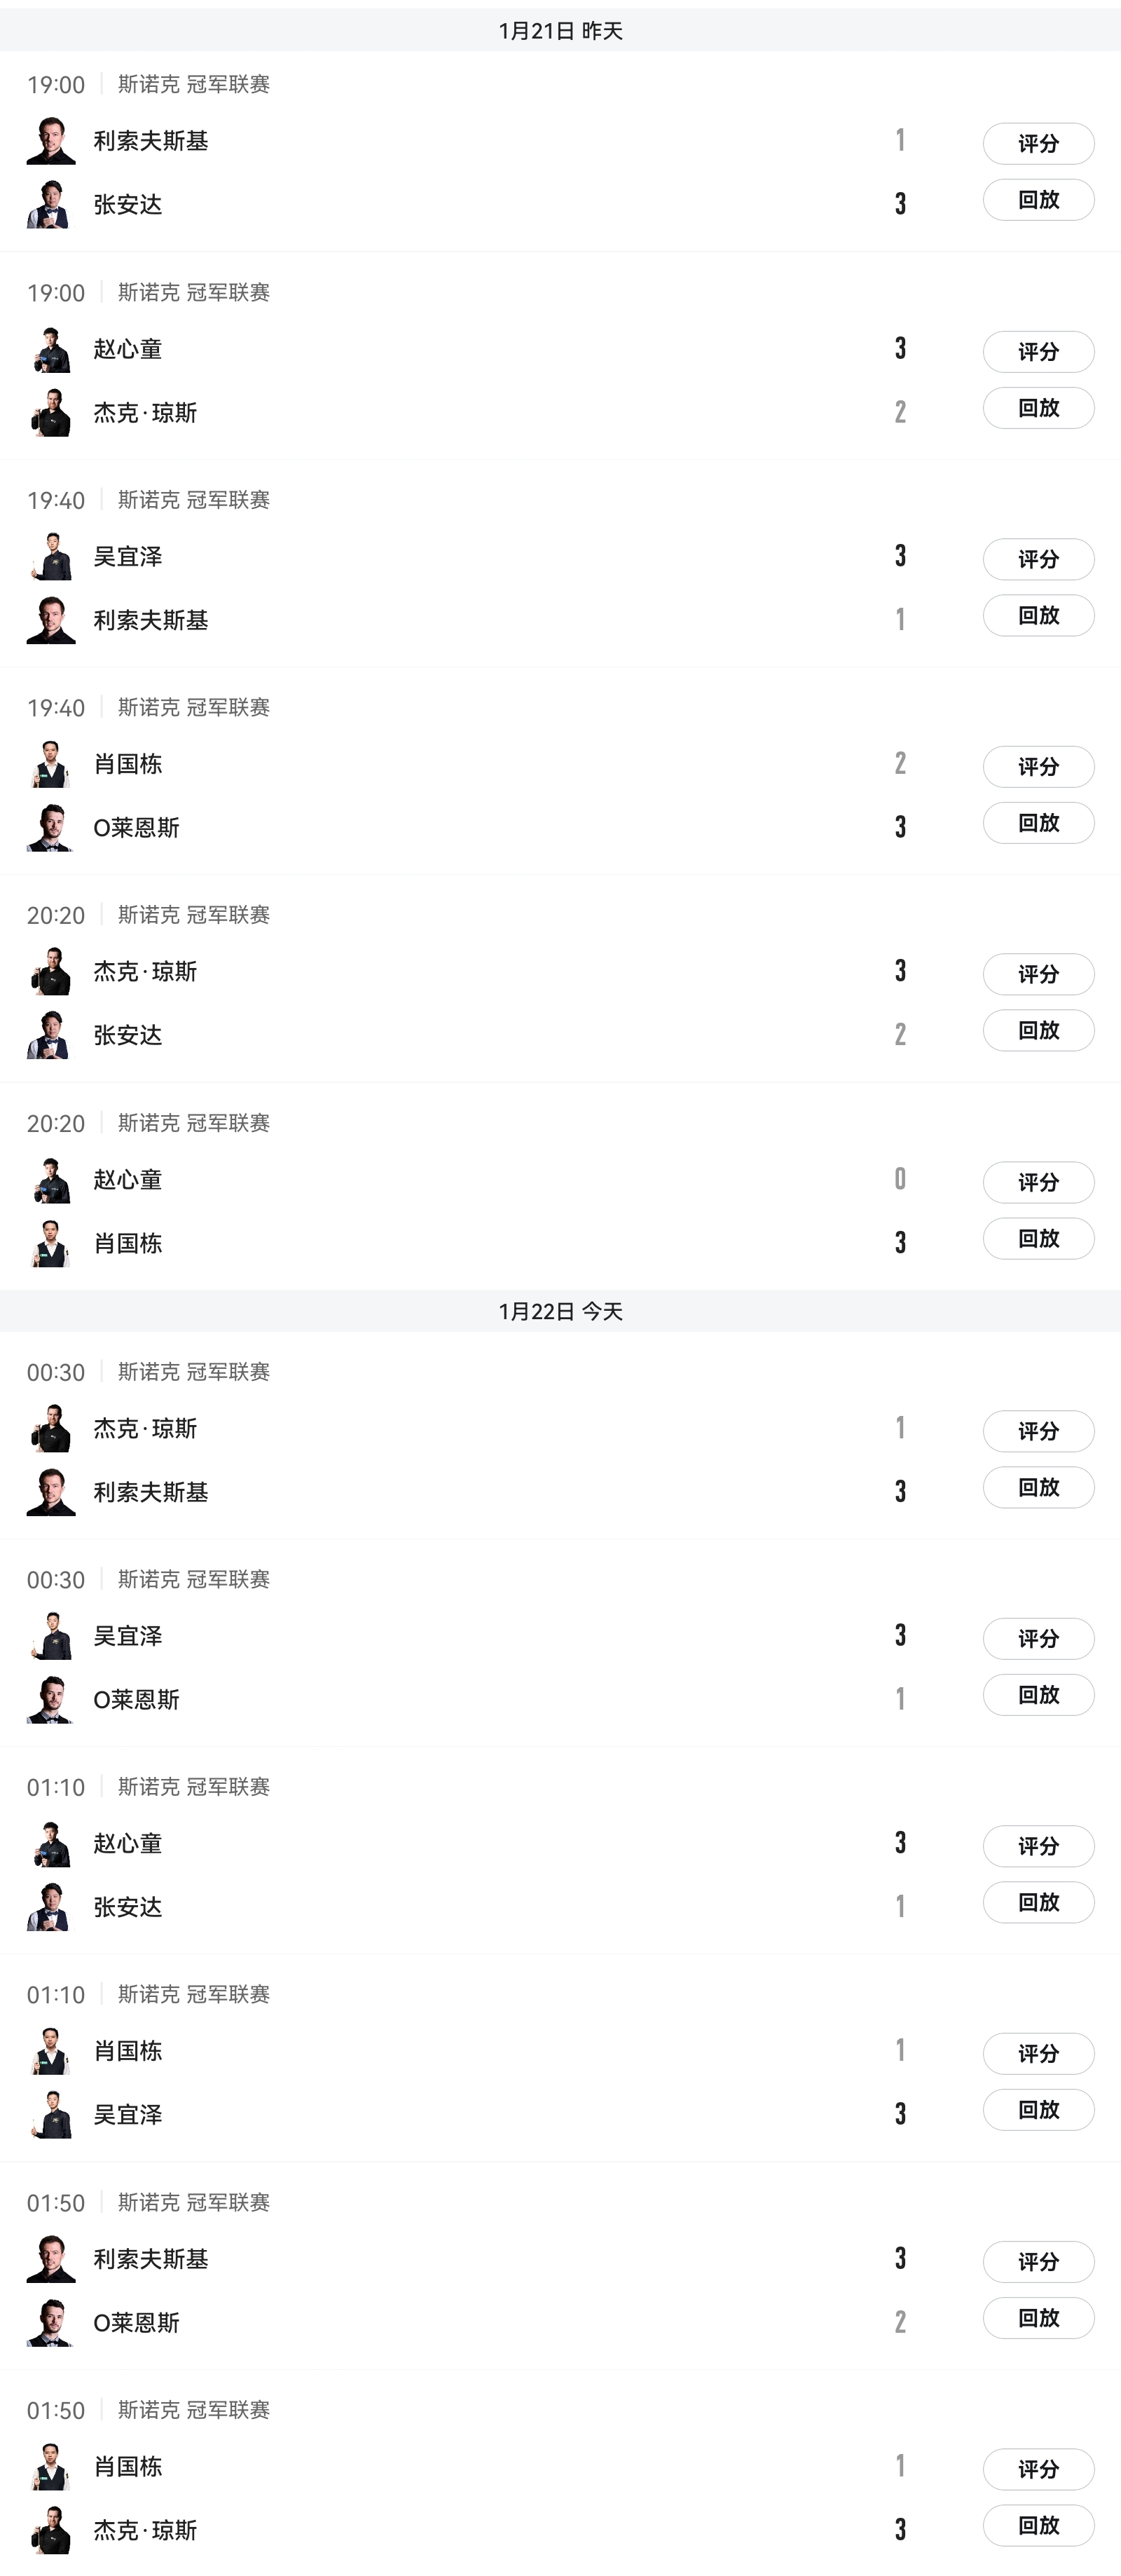
Task: Click Lisowski's avatar in the 1月21日 19:00 match
Action: click(x=51, y=141)
